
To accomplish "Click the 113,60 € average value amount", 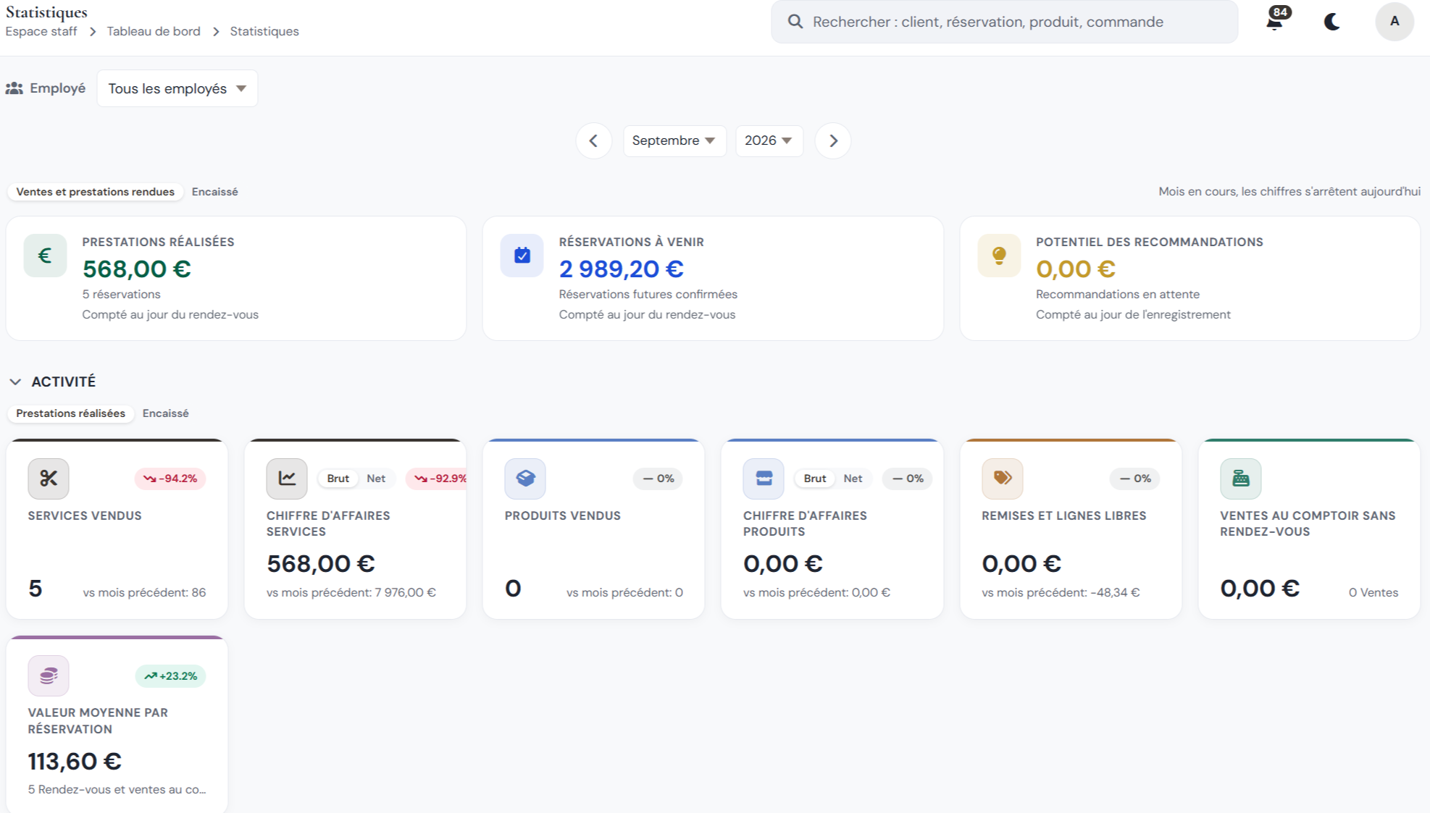I will 75,762.
